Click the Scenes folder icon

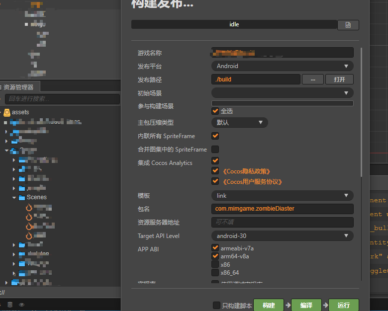coord(22,198)
